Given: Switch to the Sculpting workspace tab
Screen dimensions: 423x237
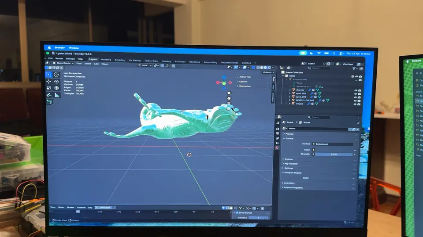Looking at the screenshot, I should [120, 60].
